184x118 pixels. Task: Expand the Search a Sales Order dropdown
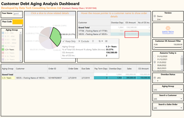[168, 108]
